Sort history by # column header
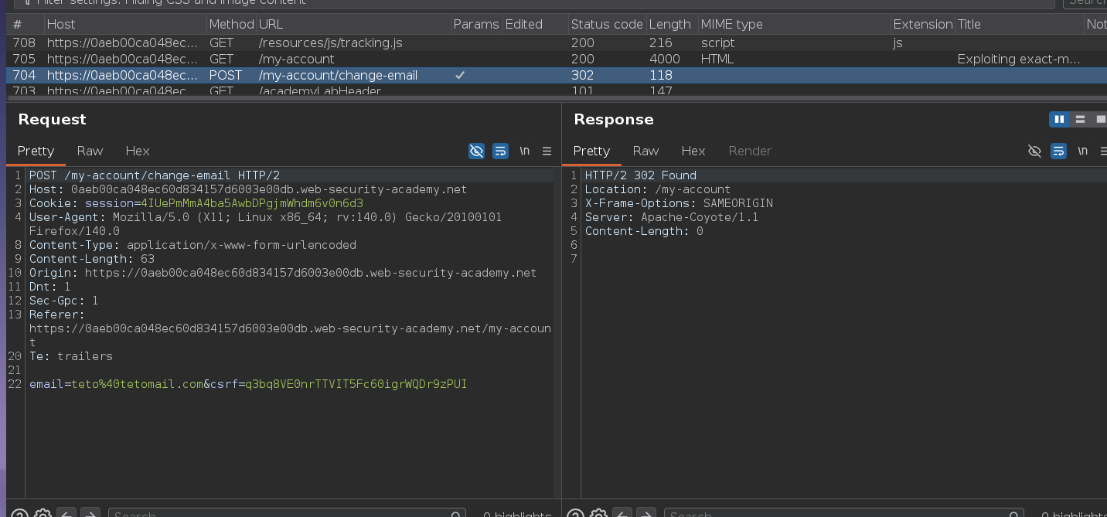 point(25,24)
